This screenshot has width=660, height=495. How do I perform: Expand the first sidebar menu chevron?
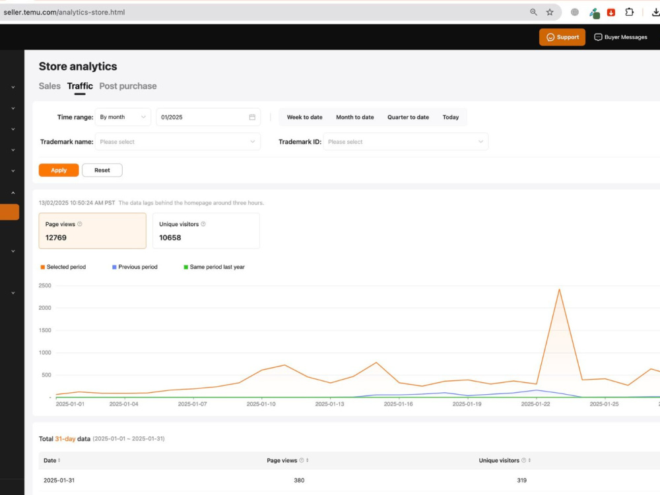(13, 88)
